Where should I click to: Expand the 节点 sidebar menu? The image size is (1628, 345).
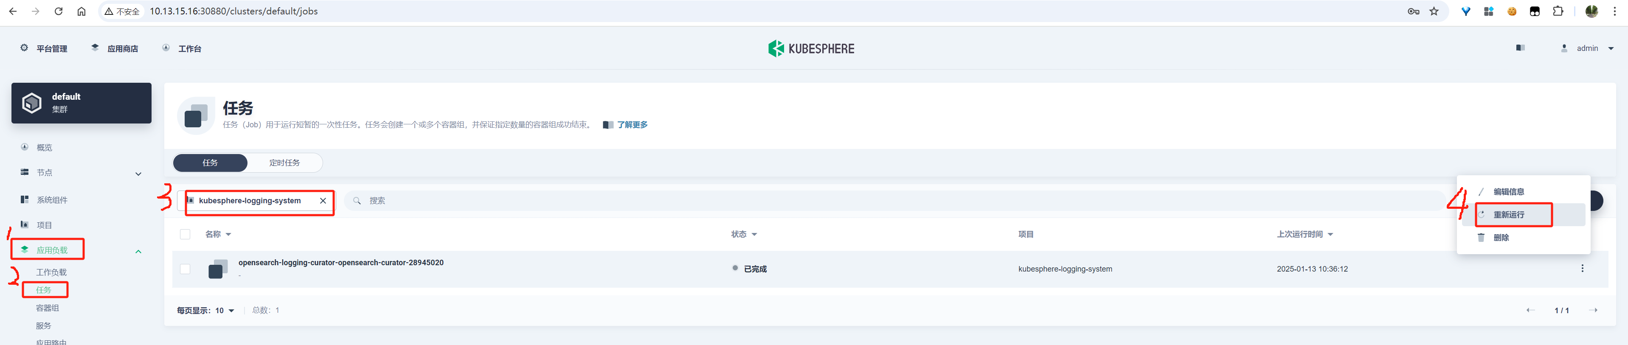point(138,174)
